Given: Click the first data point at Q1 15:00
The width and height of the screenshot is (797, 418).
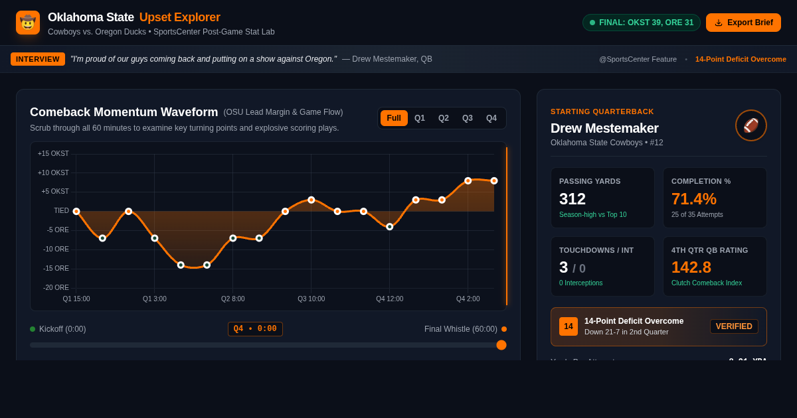Looking at the screenshot, I should [x=76, y=212].
